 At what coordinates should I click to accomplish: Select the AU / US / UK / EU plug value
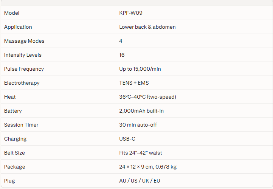click(140, 181)
